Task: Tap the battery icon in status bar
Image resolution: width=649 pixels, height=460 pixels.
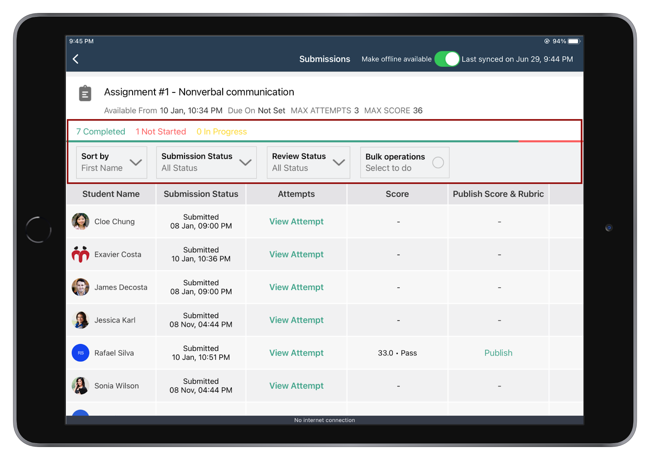Action: point(574,41)
